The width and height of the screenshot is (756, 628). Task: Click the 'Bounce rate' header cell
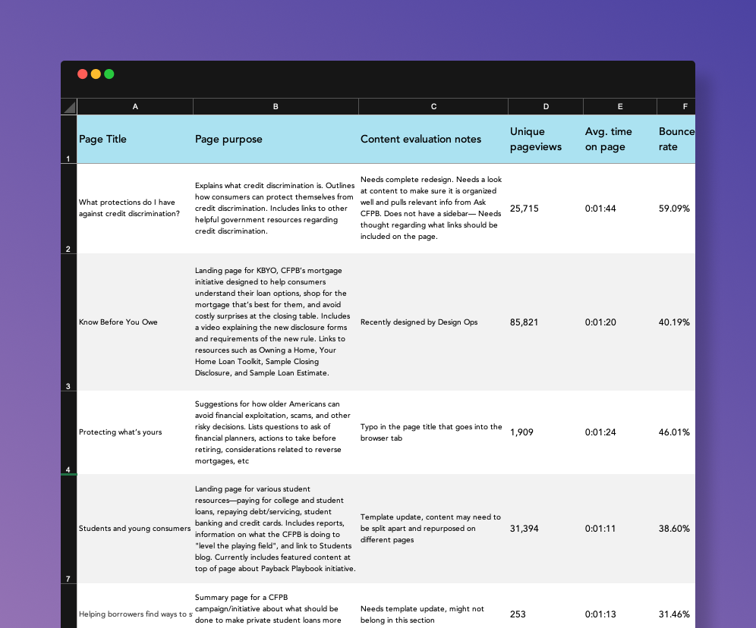coord(676,140)
